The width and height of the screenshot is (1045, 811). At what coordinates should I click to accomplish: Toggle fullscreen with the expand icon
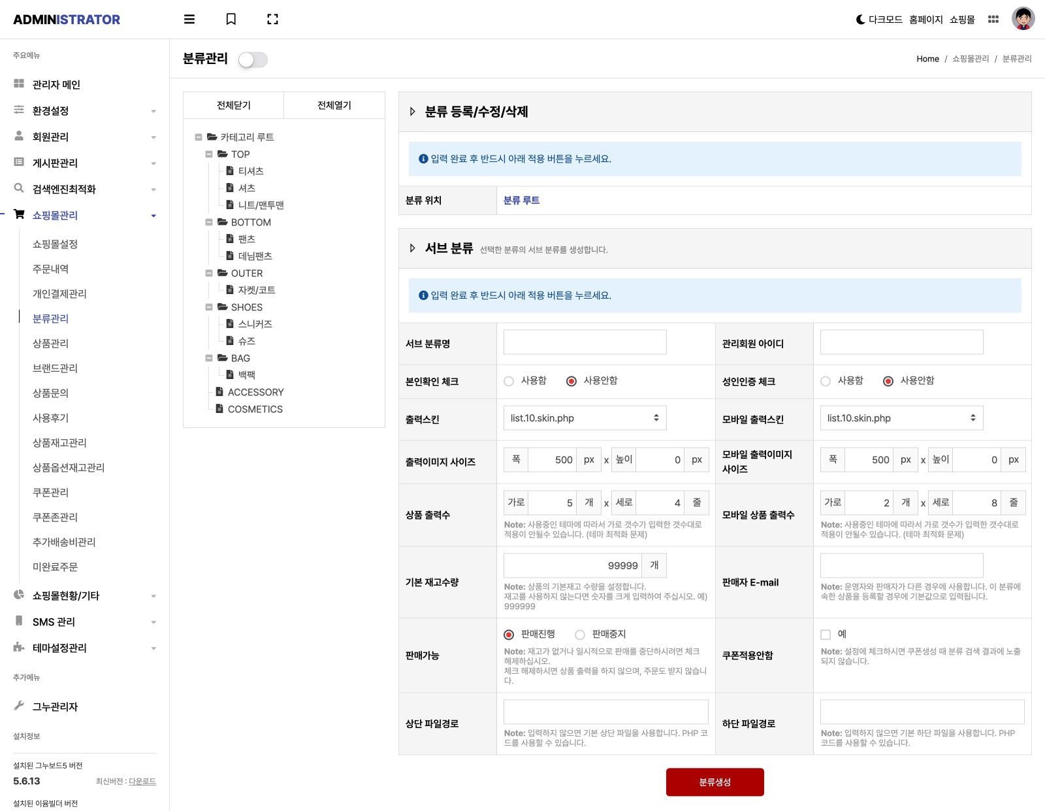point(273,20)
